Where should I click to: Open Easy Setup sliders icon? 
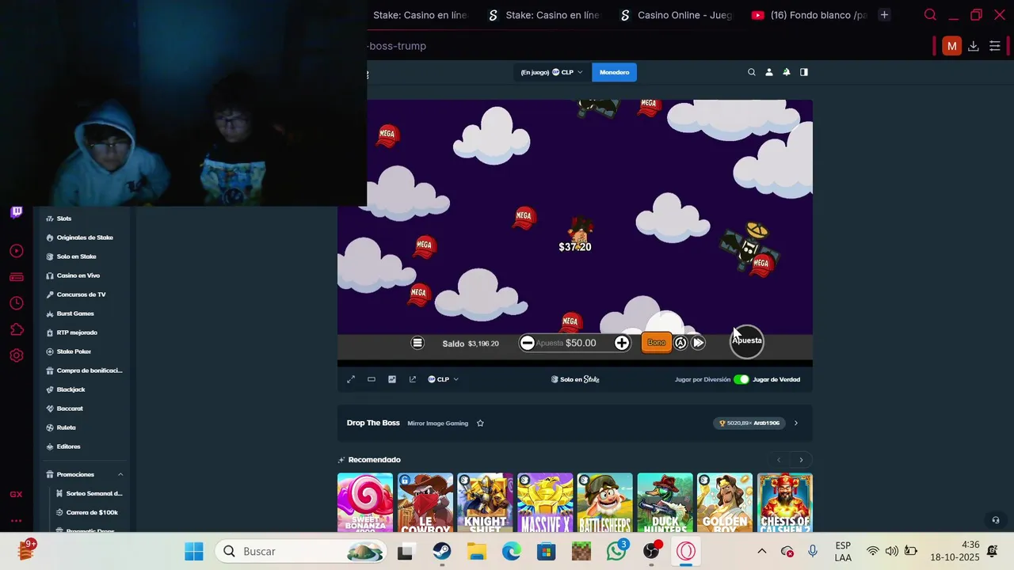(995, 46)
